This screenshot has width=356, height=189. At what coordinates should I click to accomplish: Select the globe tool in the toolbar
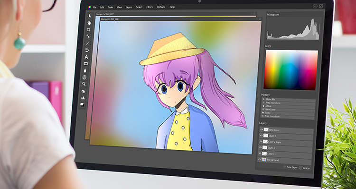coord(84,77)
